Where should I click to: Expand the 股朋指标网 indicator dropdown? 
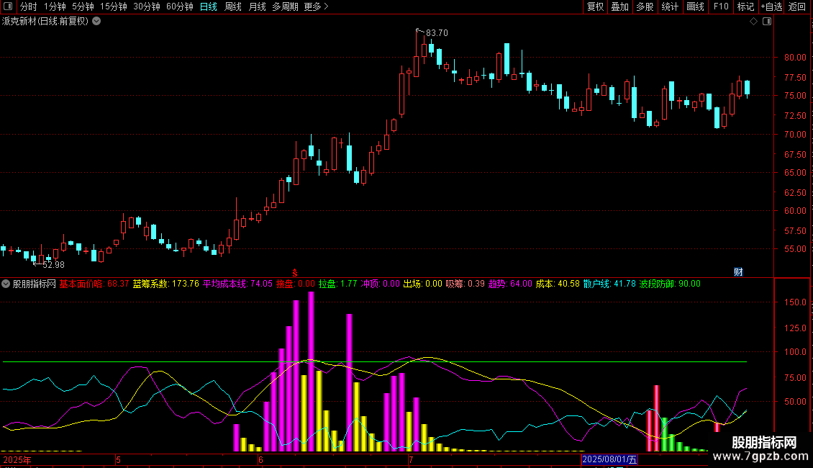tap(6, 284)
